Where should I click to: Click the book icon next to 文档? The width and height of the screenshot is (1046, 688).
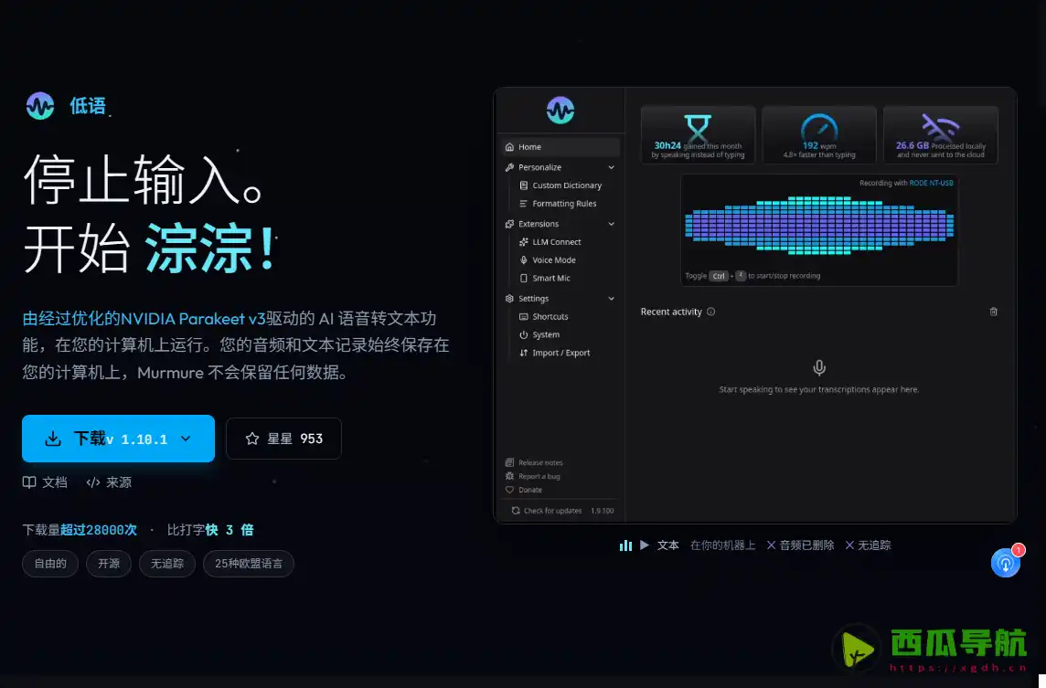[29, 482]
